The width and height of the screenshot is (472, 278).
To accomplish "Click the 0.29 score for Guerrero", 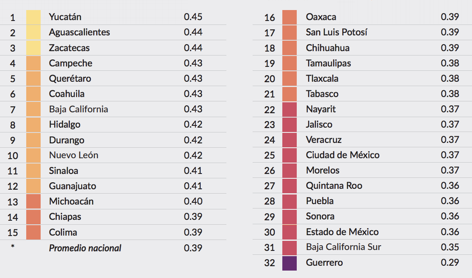I will point(450,262).
